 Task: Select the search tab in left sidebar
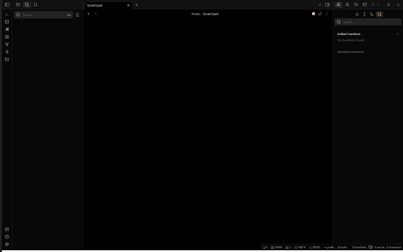click(x=27, y=5)
